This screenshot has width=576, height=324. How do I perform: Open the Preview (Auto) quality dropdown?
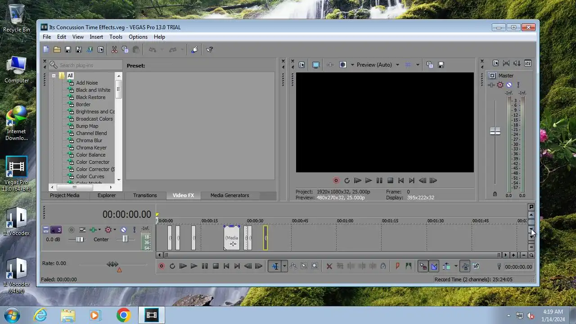click(x=397, y=65)
